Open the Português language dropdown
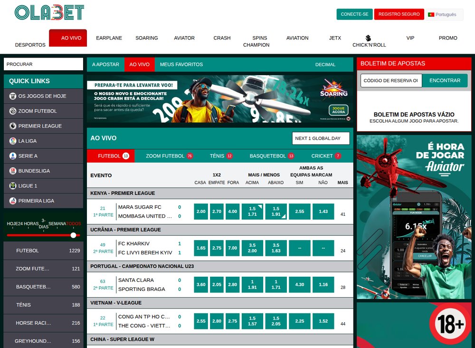The image size is (475, 348). (445, 15)
